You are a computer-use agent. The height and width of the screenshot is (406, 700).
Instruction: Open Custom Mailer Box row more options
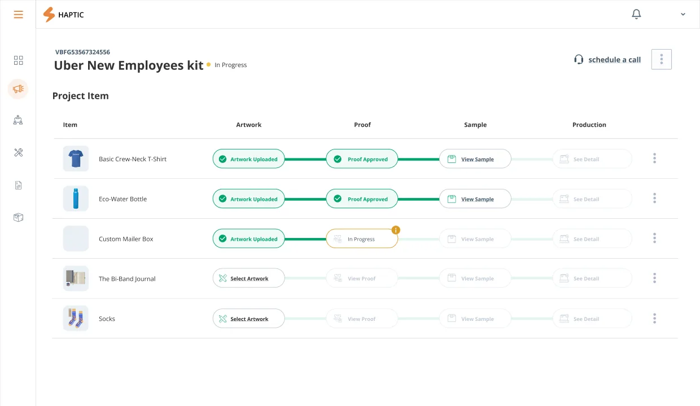click(654, 238)
